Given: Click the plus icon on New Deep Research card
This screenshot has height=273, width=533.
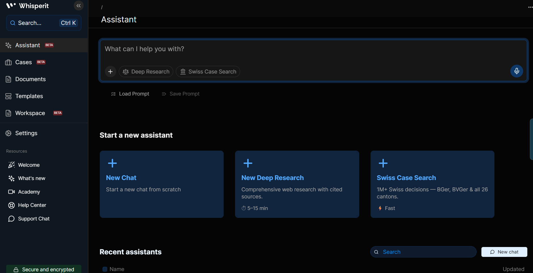Looking at the screenshot, I should tap(248, 163).
